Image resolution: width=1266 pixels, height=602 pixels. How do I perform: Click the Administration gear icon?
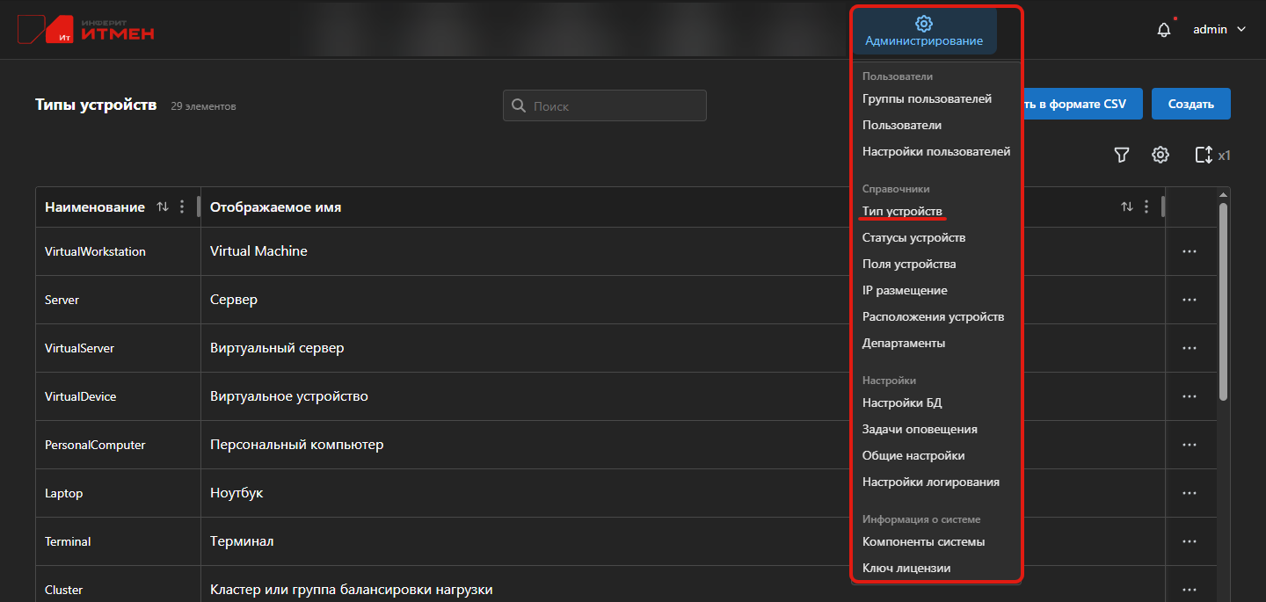(923, 24)
